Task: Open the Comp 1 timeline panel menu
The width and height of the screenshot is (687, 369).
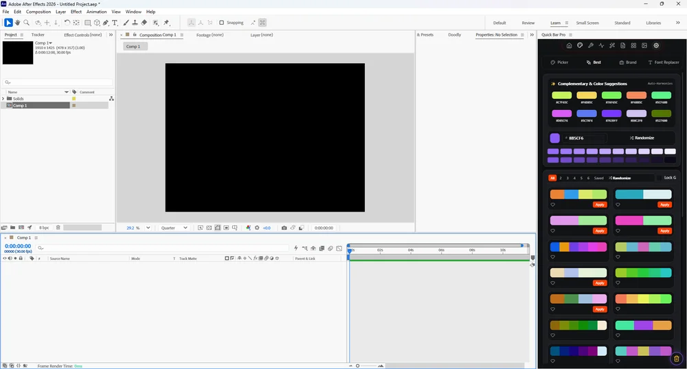Action: 36,238
